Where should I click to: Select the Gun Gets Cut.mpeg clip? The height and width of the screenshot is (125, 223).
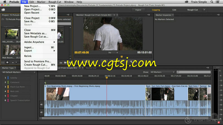coord(169,92)
